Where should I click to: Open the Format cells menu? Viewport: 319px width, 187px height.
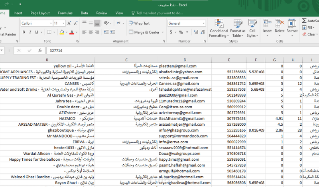[292, 28]
